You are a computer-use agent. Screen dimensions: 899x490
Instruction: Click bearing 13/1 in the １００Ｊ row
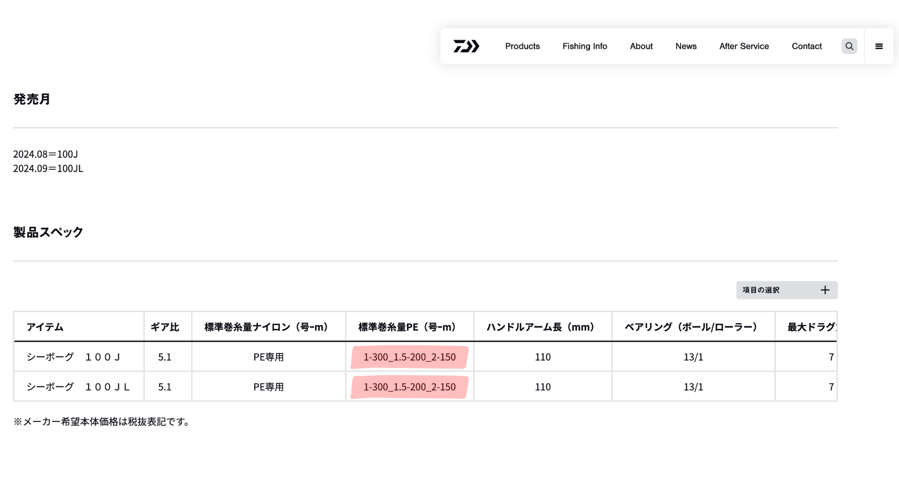pyautogui.click(x=693, y=357)
